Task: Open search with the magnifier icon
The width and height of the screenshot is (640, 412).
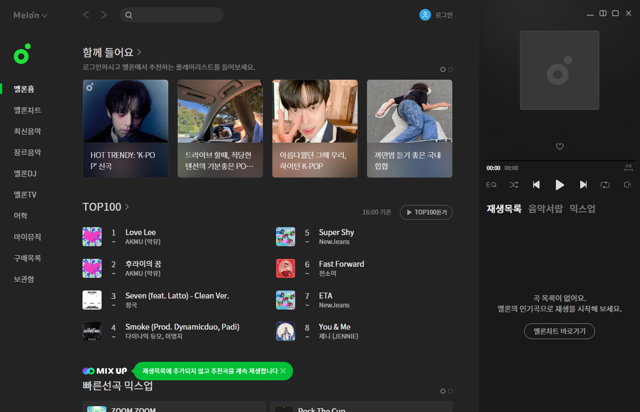Action: 129,15
